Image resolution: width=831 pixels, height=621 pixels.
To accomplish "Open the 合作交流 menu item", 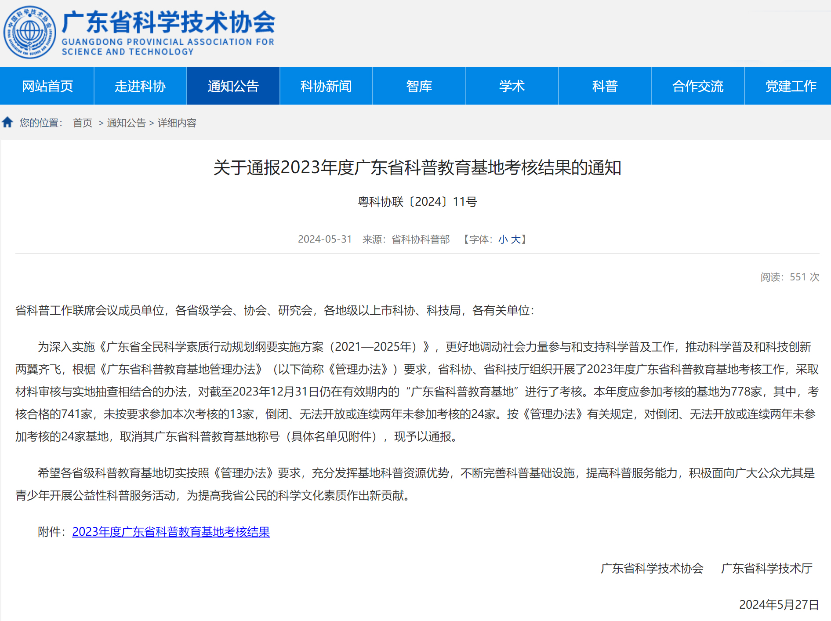I will tap(698, 86).
